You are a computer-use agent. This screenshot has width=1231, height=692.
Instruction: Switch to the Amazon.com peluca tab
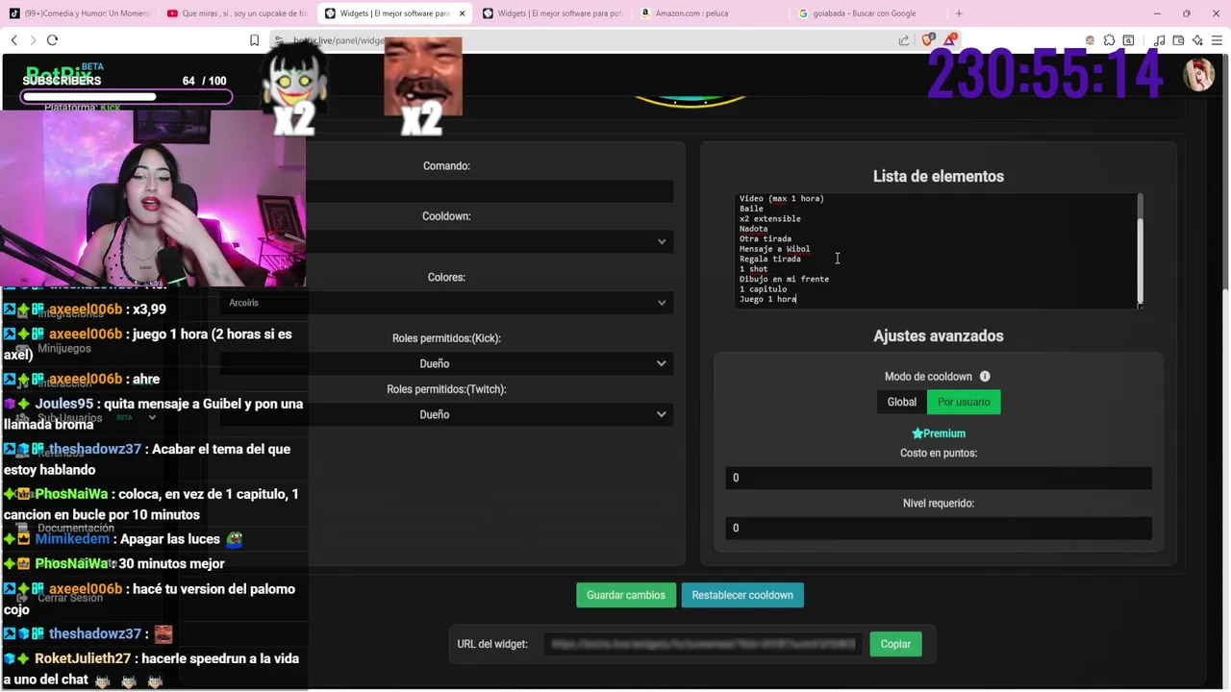[x=710, y=13]
